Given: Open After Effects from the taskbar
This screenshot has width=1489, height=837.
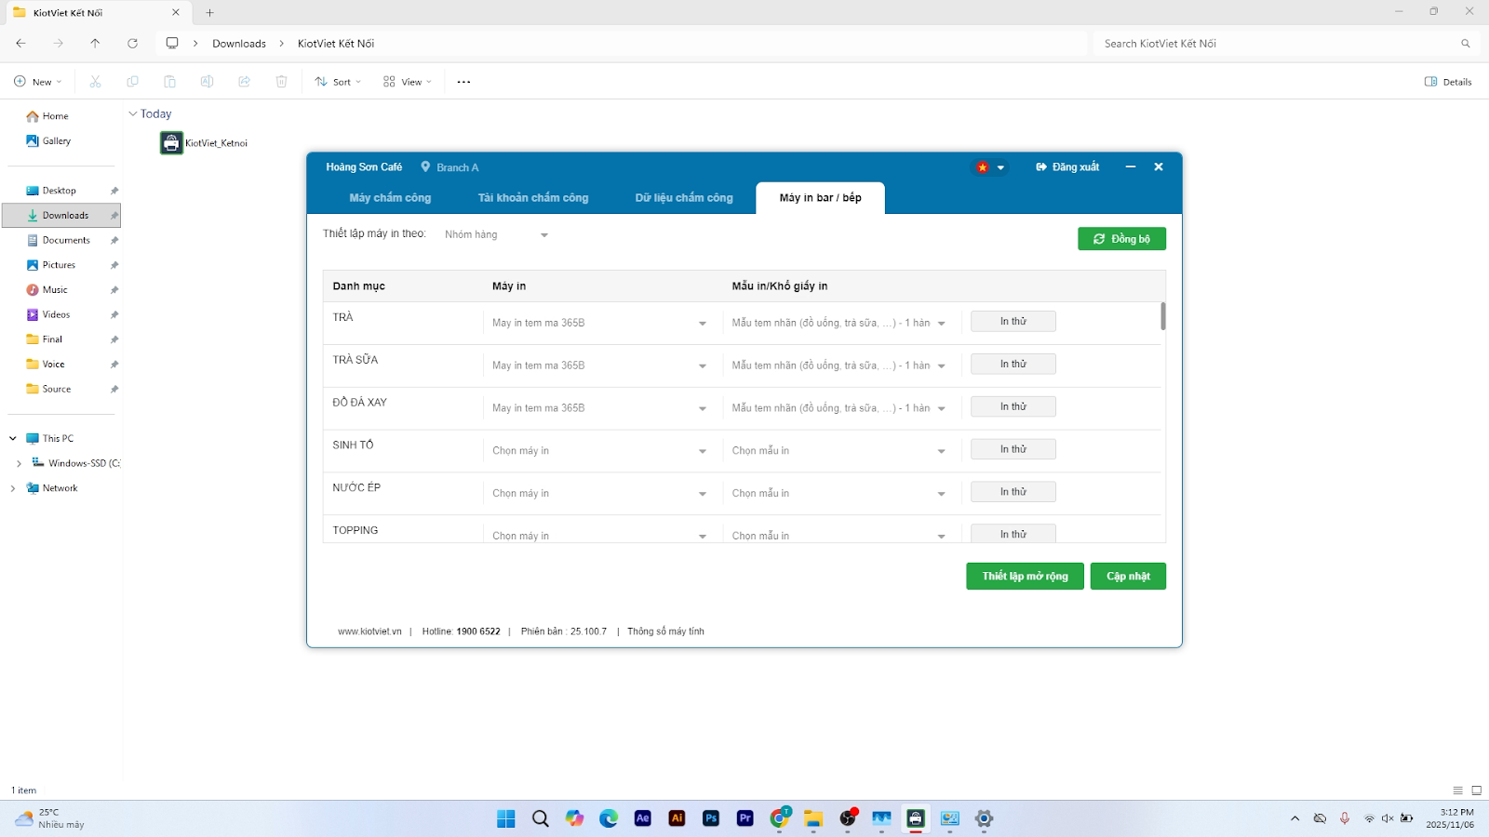Looking at the screenshot, I should 642,818.
